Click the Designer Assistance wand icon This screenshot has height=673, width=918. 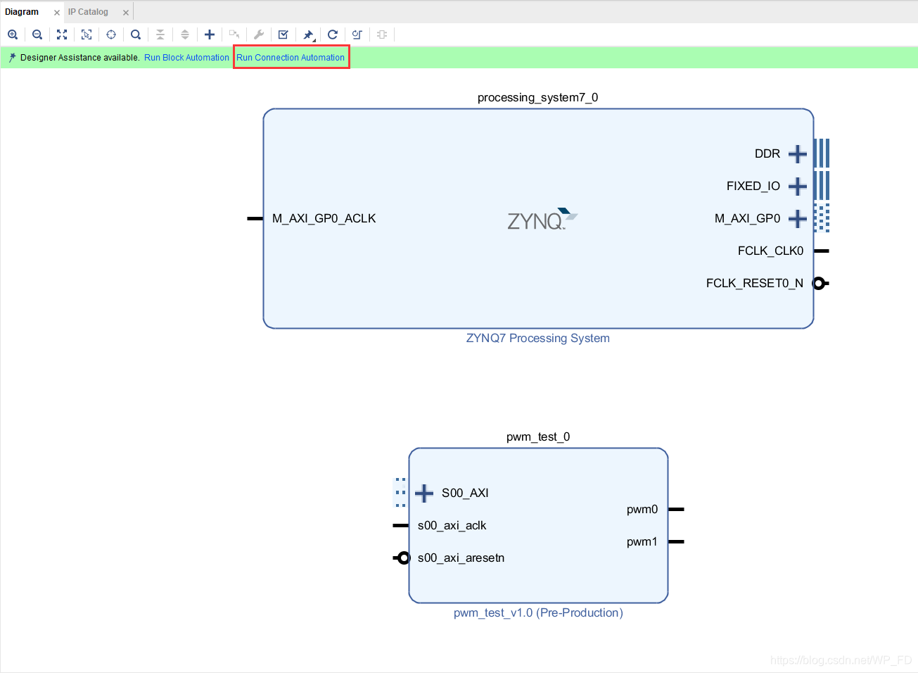pyautogui.click(x=12, y=58)
